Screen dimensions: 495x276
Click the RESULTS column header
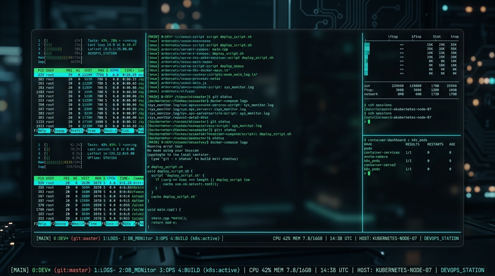(412, 144)
